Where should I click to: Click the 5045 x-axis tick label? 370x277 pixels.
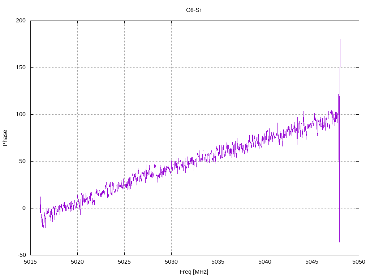pyautogui.click(x=312, y=262)
